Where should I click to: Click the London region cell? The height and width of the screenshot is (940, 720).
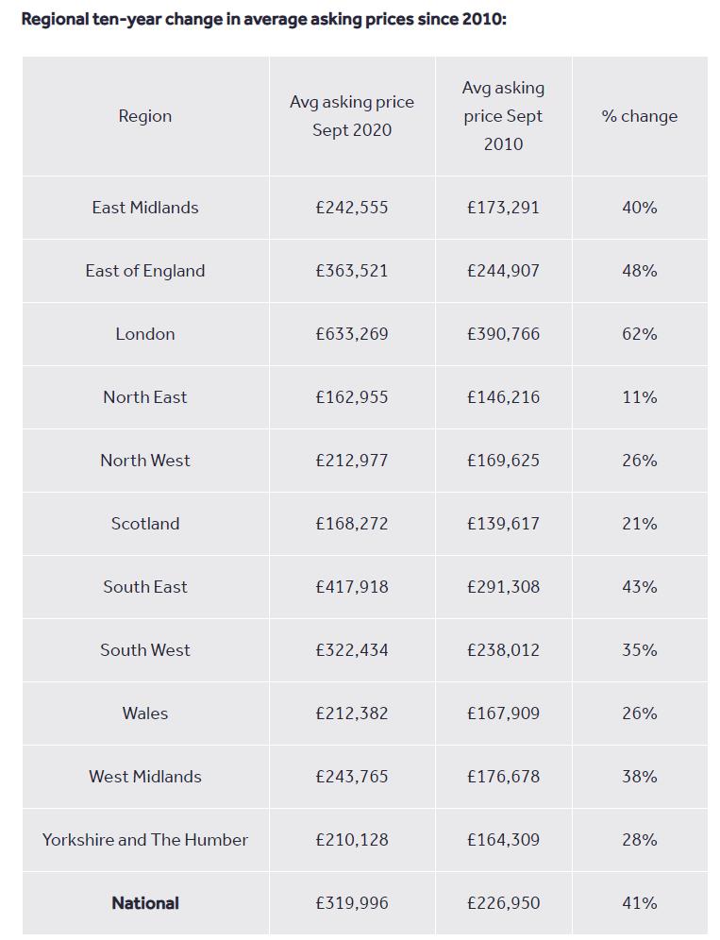click(x=145, y=334)
